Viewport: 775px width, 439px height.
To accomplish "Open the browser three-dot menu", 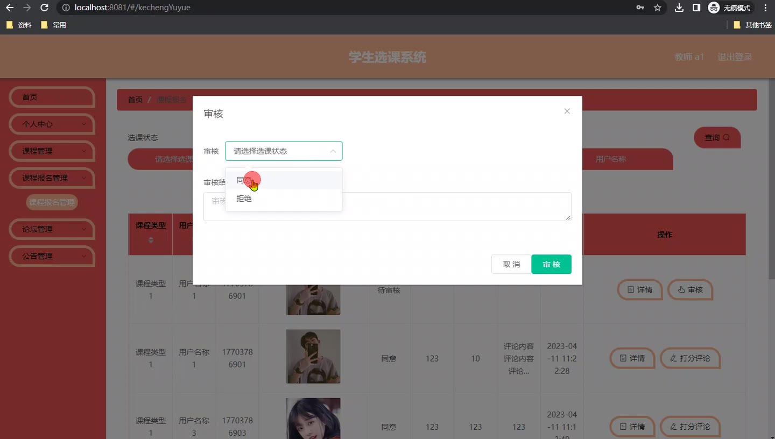I will click(765, 8).
